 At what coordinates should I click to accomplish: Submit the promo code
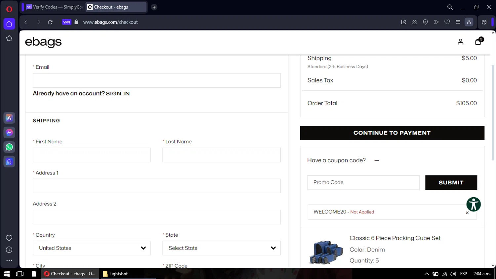click(451, 182)
